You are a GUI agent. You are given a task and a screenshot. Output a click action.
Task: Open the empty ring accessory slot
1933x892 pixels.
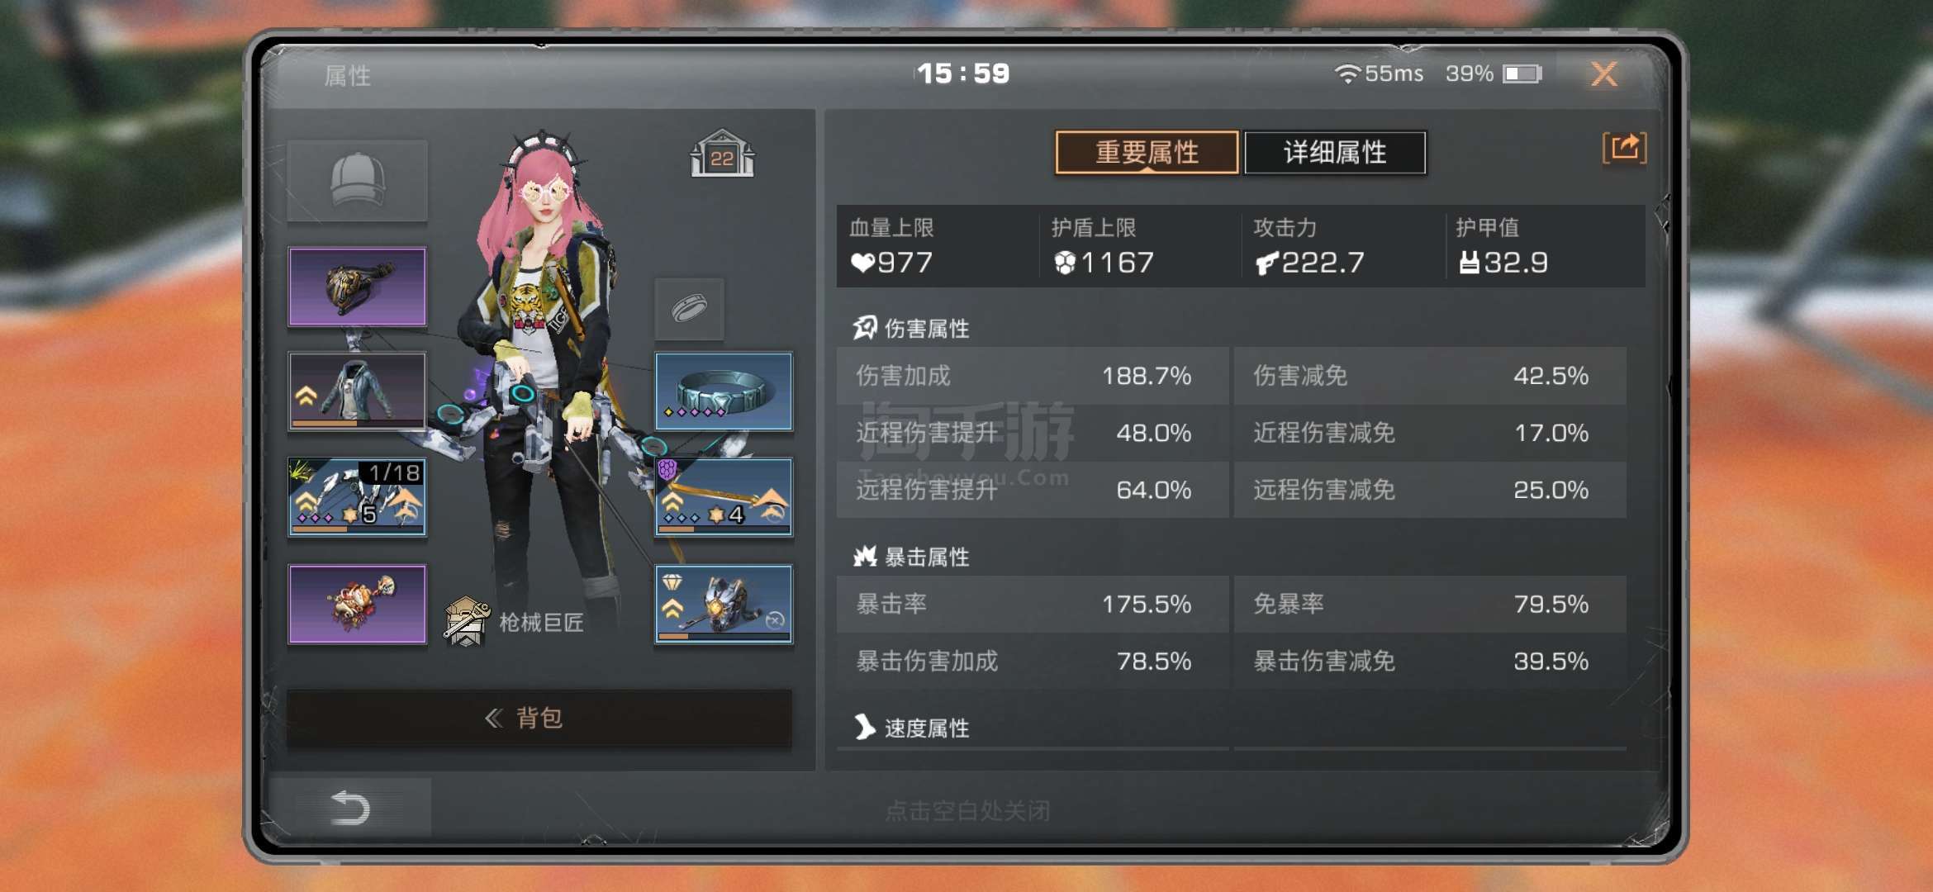click(x=690, y=309)
